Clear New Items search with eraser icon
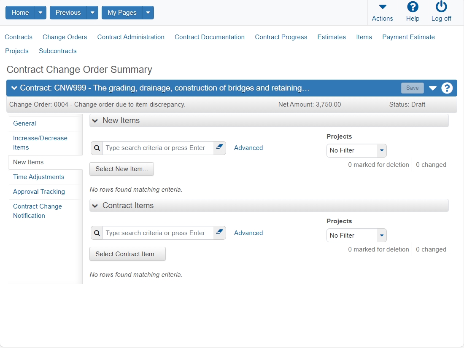The height and width of the screenshot is (348, 464). [x=219, y=147]
